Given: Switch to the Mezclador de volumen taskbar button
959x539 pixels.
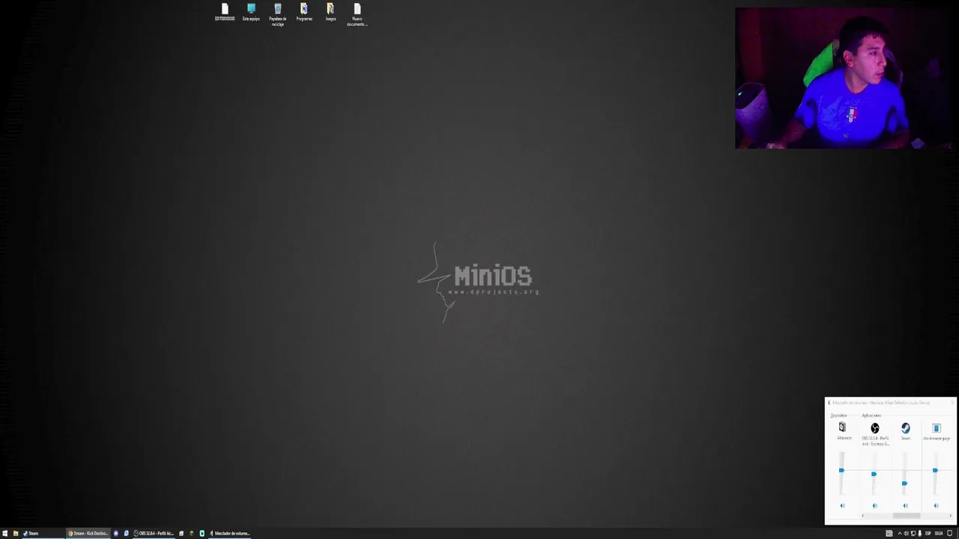Looking at the screenshot, I should 230,533.
